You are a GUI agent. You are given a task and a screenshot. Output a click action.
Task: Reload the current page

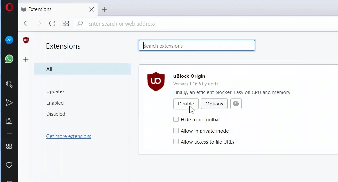pos(52,23)
